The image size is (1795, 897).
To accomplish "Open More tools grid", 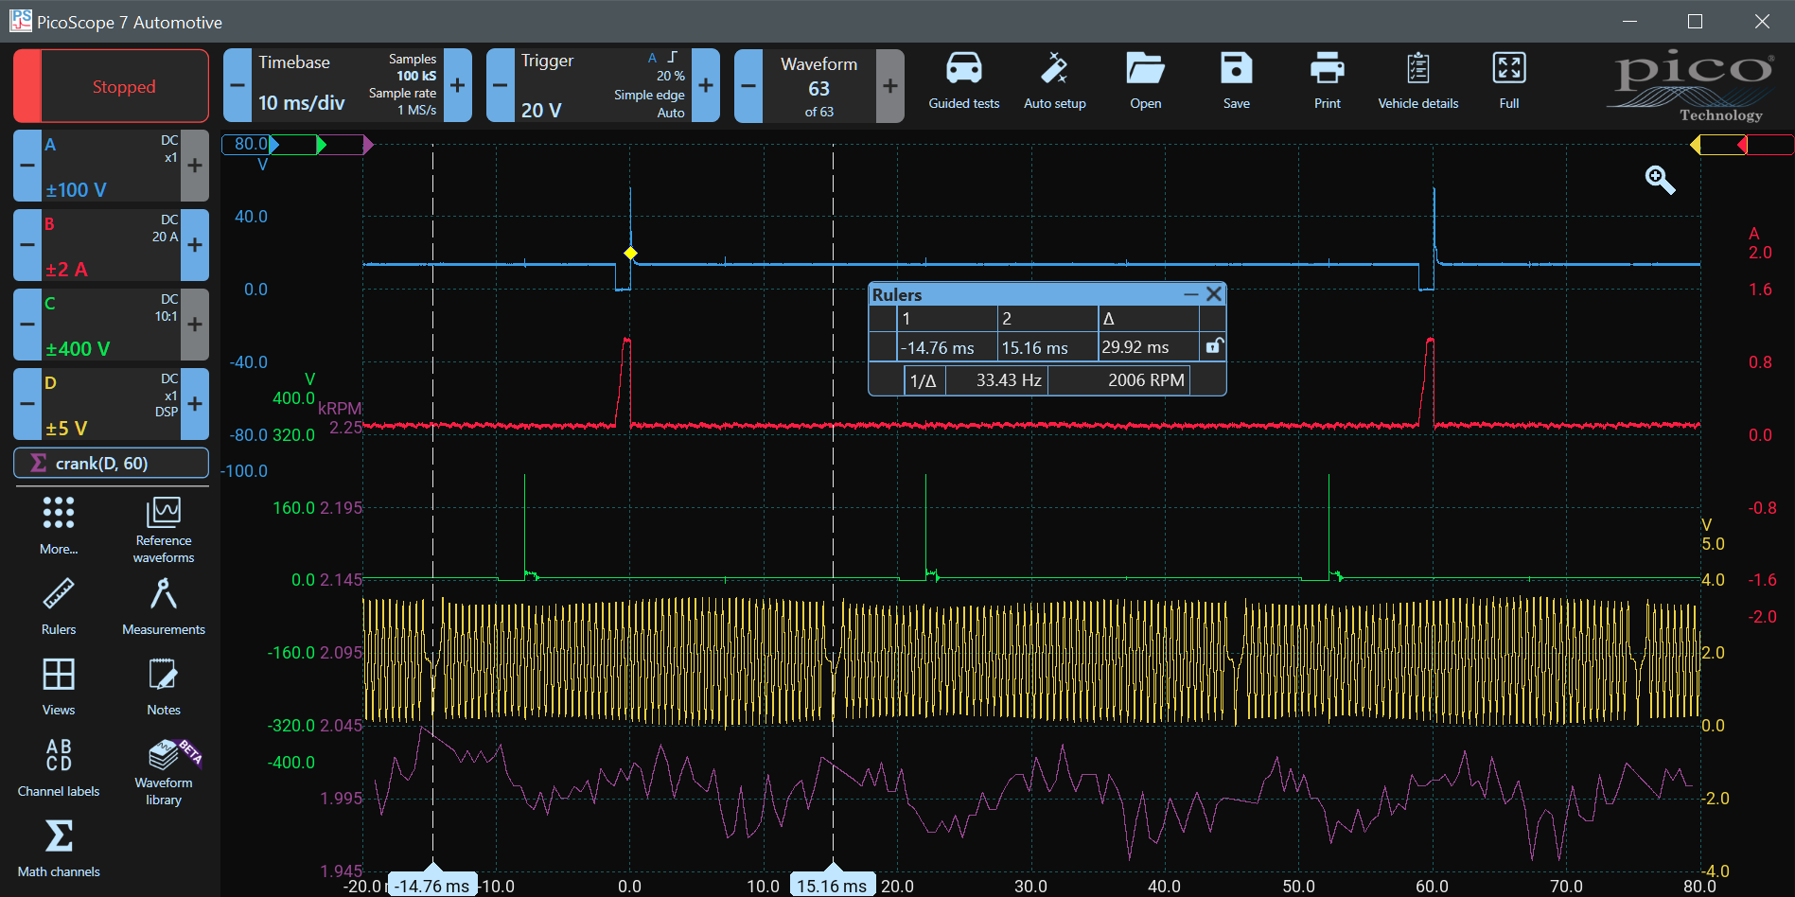I will 59,525.
